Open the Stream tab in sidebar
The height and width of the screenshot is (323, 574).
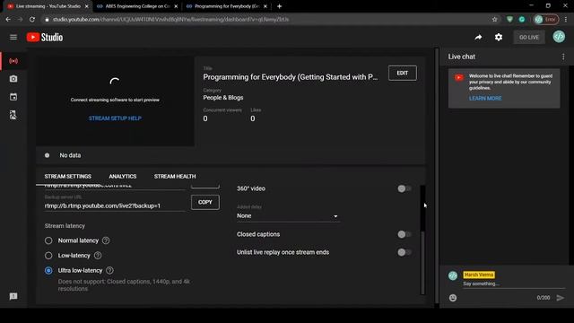click(x=13, y=61)
